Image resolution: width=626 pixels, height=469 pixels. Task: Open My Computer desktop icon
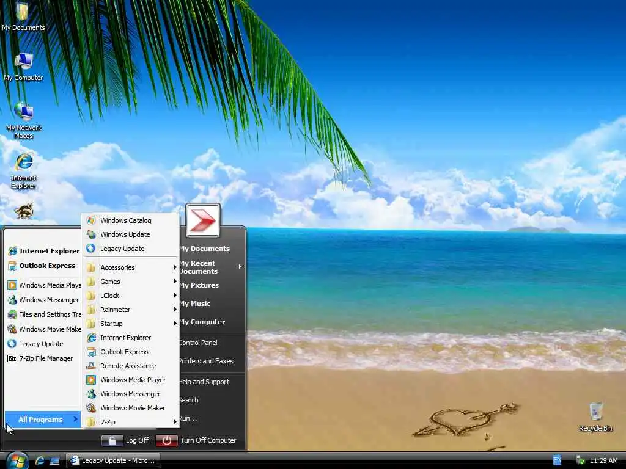coord(23,67)
